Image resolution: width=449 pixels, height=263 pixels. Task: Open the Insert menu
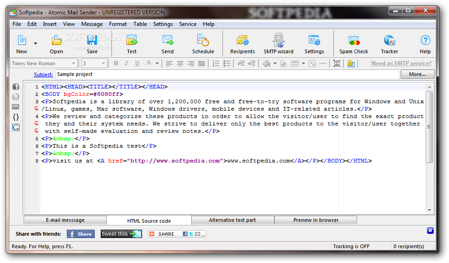point(50,24)
